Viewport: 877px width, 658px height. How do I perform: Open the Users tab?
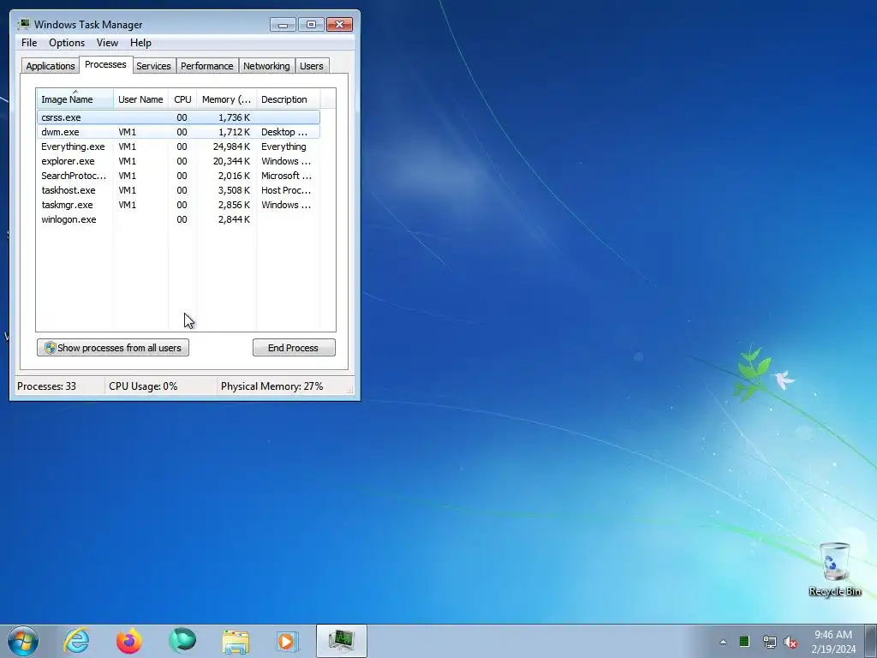(x=312, y=66)
